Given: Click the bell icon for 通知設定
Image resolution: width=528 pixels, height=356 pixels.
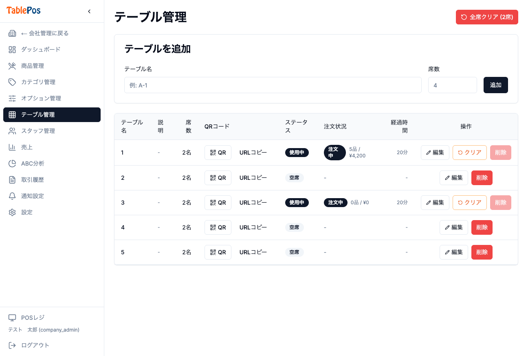Looking at the screenshot, I should tap(12, 196).
